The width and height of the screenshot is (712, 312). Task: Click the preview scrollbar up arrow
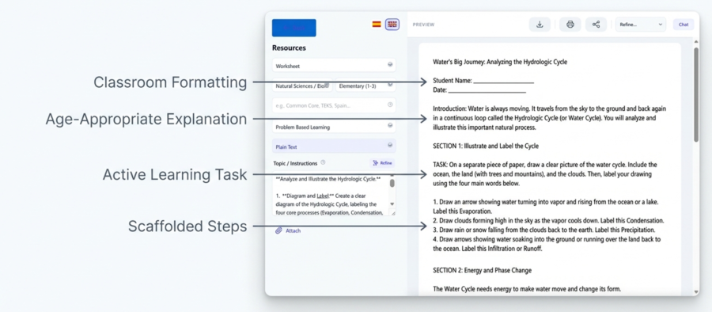coord(696,41)
